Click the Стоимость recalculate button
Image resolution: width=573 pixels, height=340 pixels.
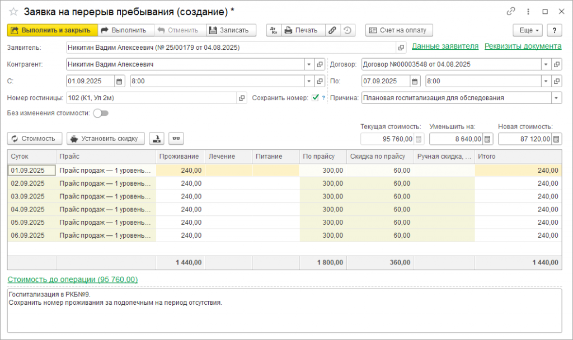pyautogui.click(x=35, y=139)
